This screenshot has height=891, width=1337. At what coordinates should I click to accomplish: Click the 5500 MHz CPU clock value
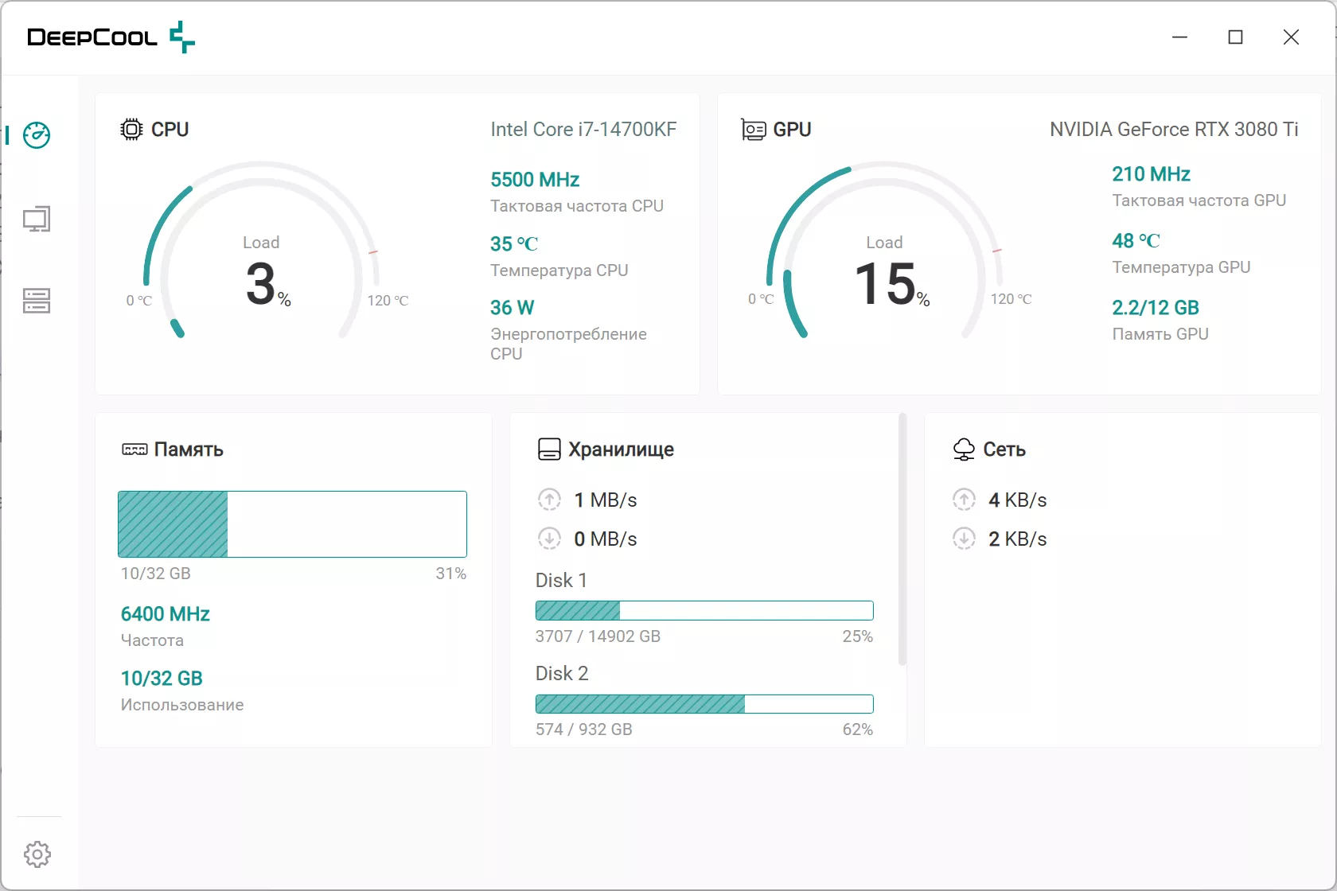[x=535, y=180]
